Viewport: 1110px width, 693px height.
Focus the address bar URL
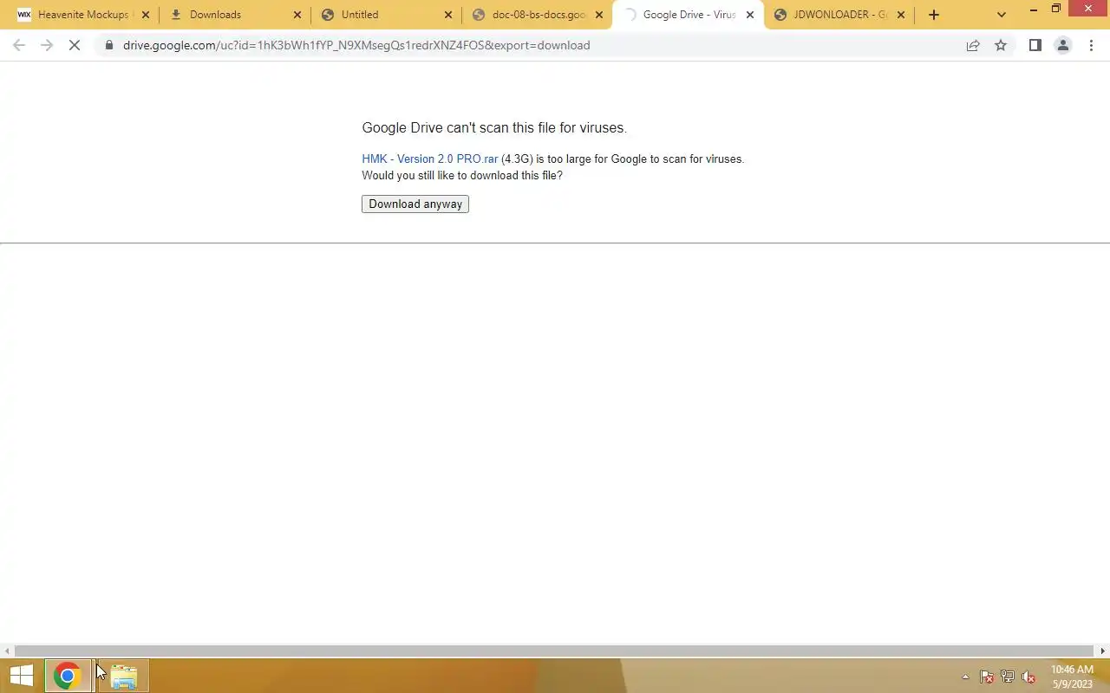click(356, 45)
